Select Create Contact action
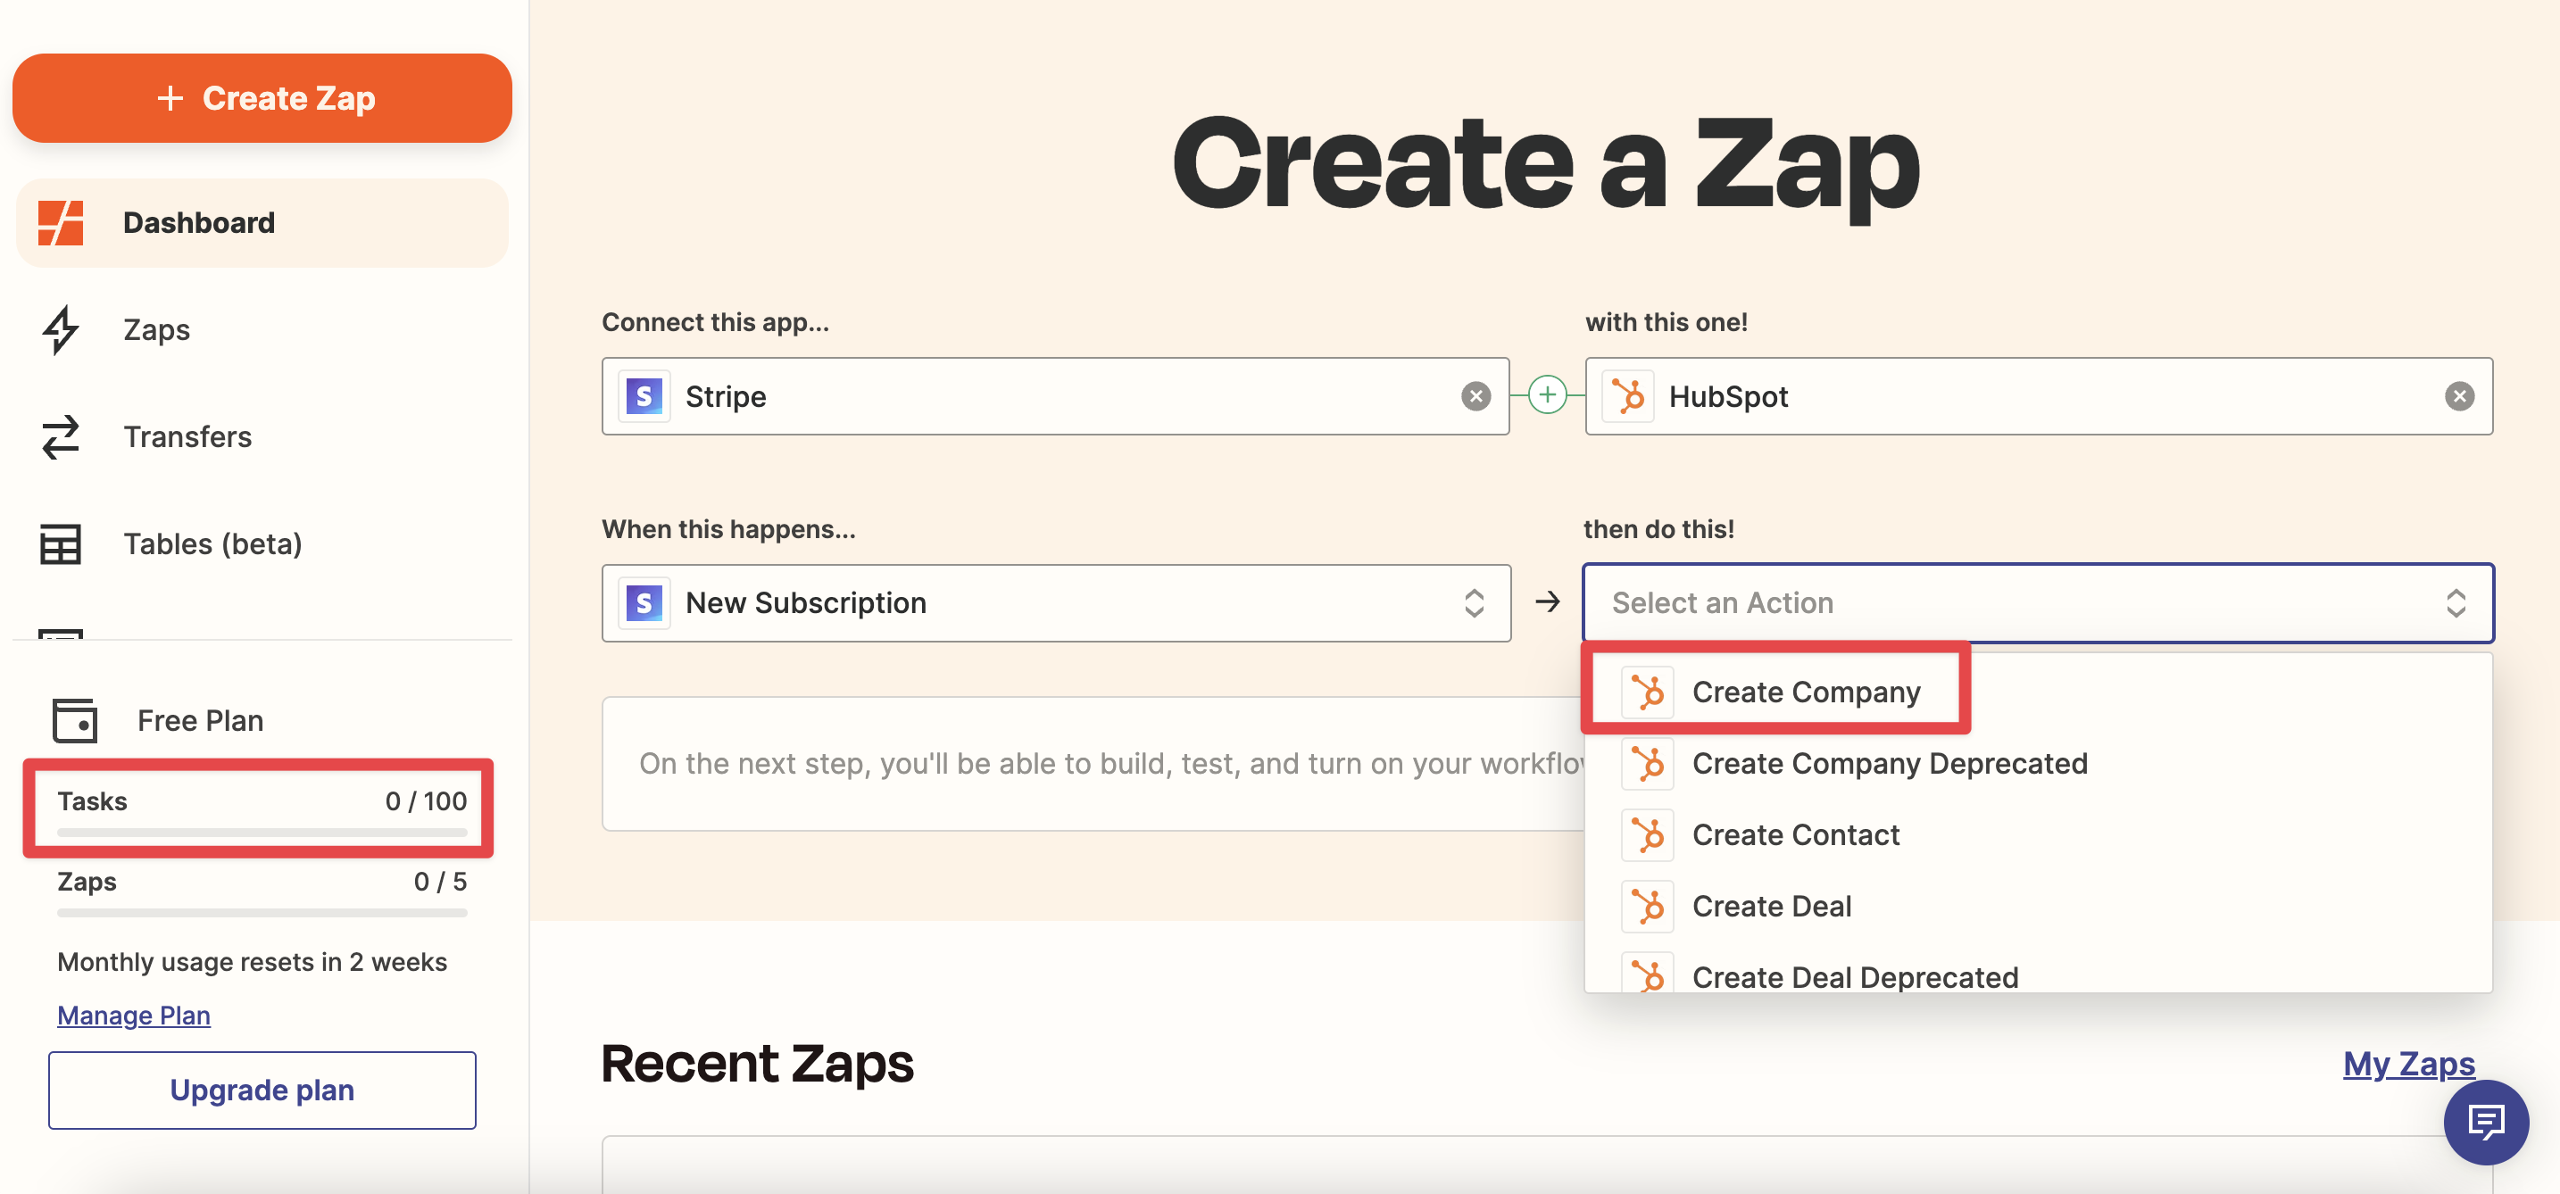The image size is (2560, 1194). [x=2038, y=835]
